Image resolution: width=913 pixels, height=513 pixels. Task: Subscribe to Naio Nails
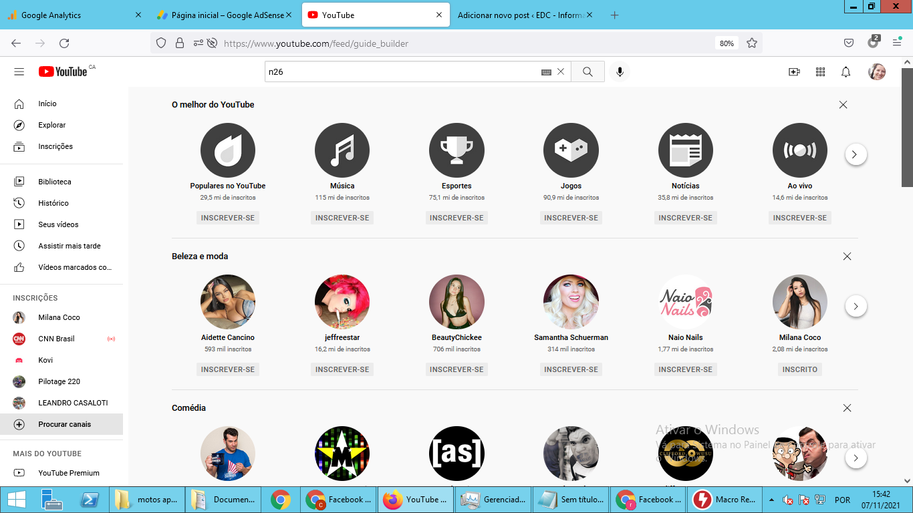tap(685, 369)
